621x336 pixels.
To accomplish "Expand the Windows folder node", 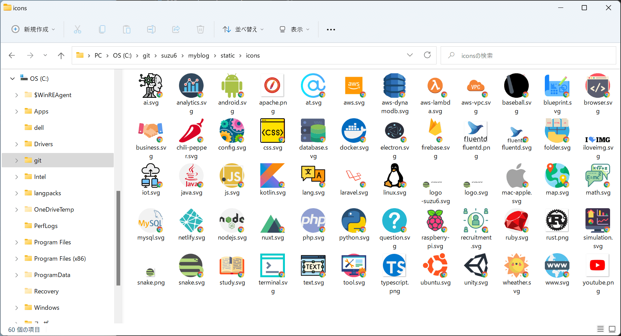I will point(16,308).
